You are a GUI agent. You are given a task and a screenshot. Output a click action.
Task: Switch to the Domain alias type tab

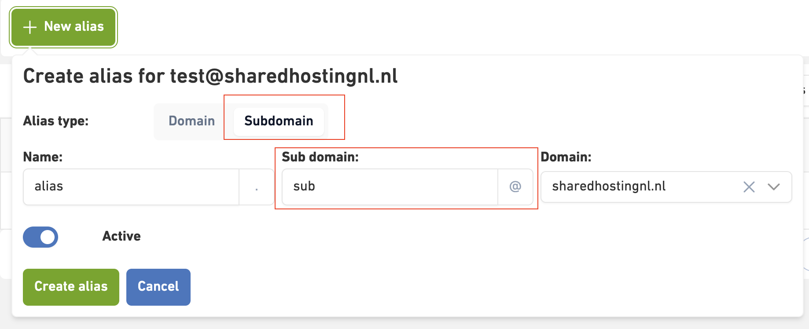191,121
